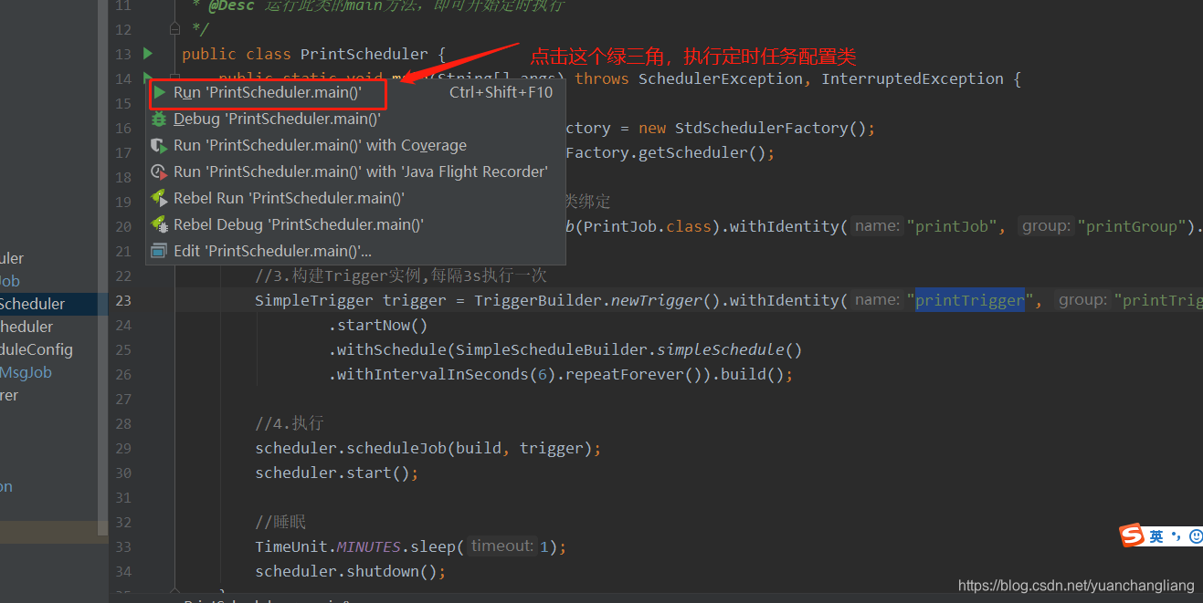Click the Sogou S logo icon
Screen dimensions: 1203x603
[x=1133, y=535]
